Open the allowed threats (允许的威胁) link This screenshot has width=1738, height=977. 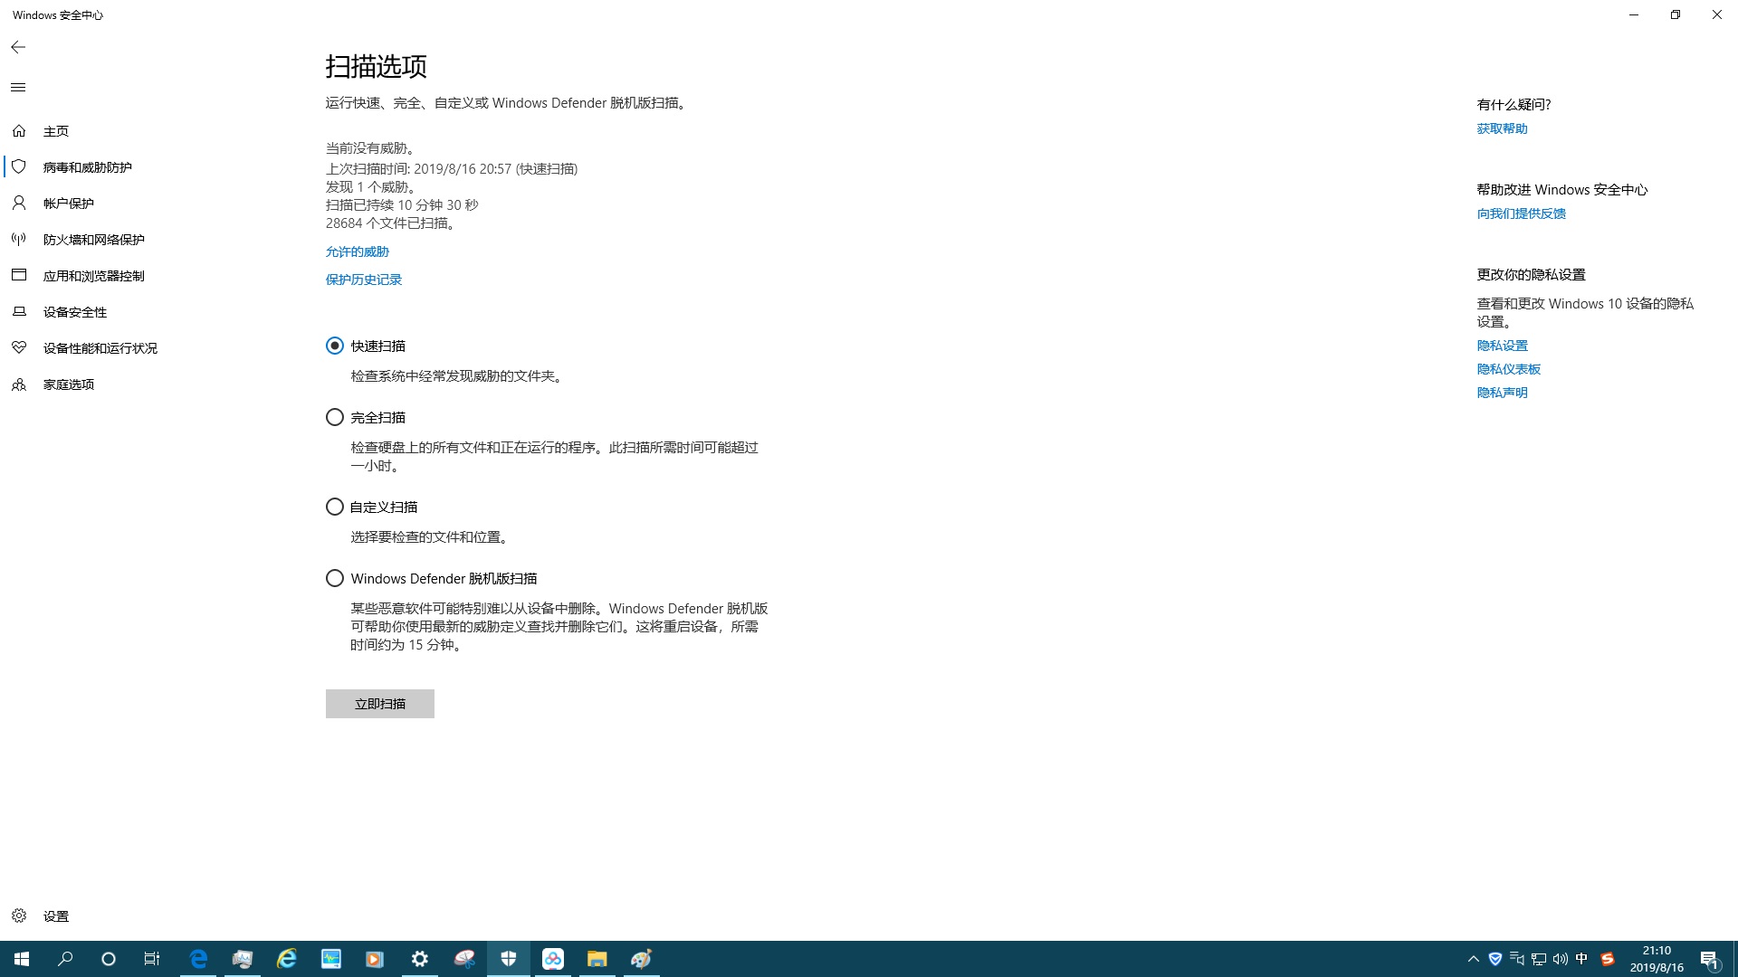357,251
